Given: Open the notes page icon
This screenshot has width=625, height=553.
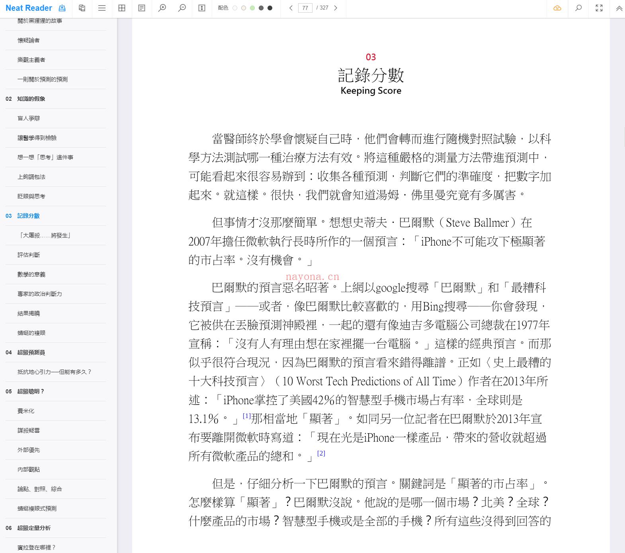Looking at the screenshot, I should (142, 8).
